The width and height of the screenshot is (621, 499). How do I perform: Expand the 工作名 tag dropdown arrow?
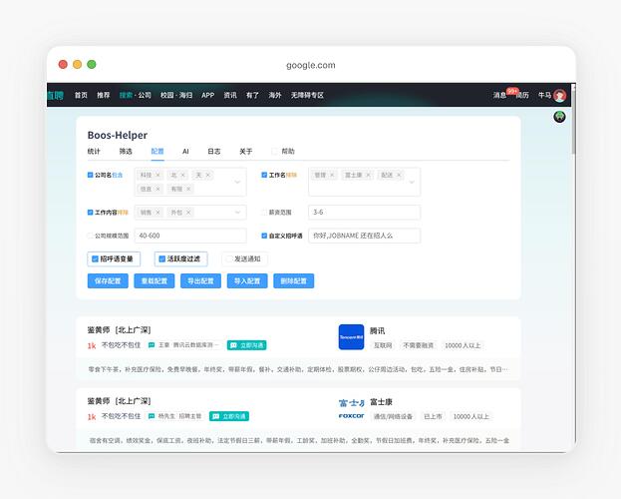point(412,182)
